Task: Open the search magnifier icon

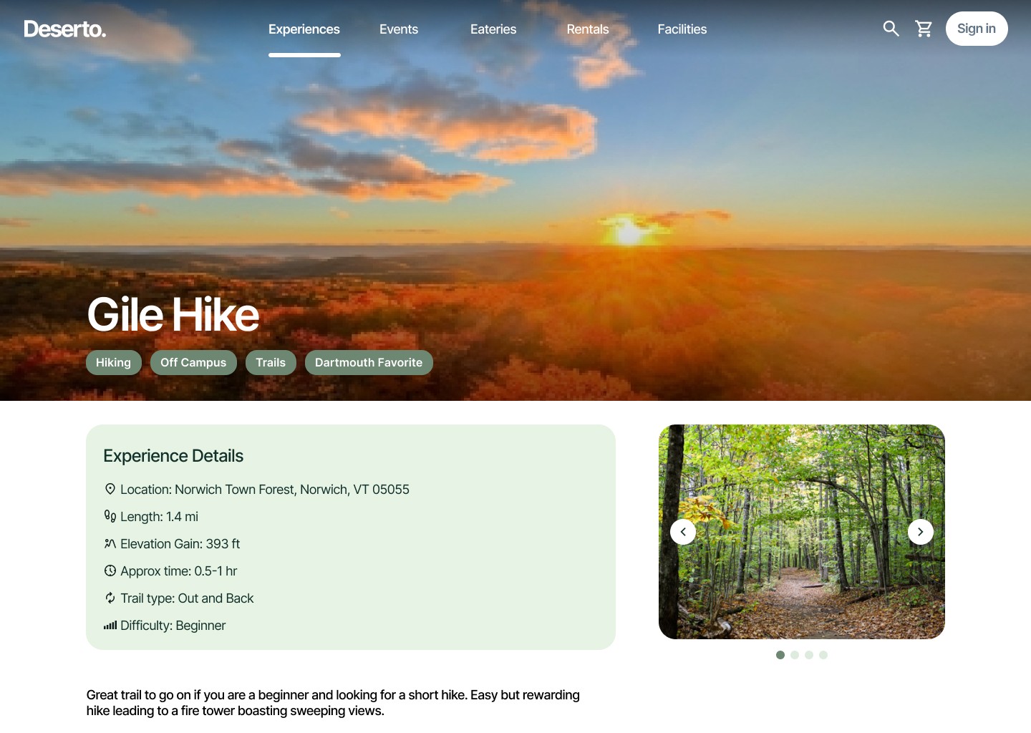Action: click(891, 29)
